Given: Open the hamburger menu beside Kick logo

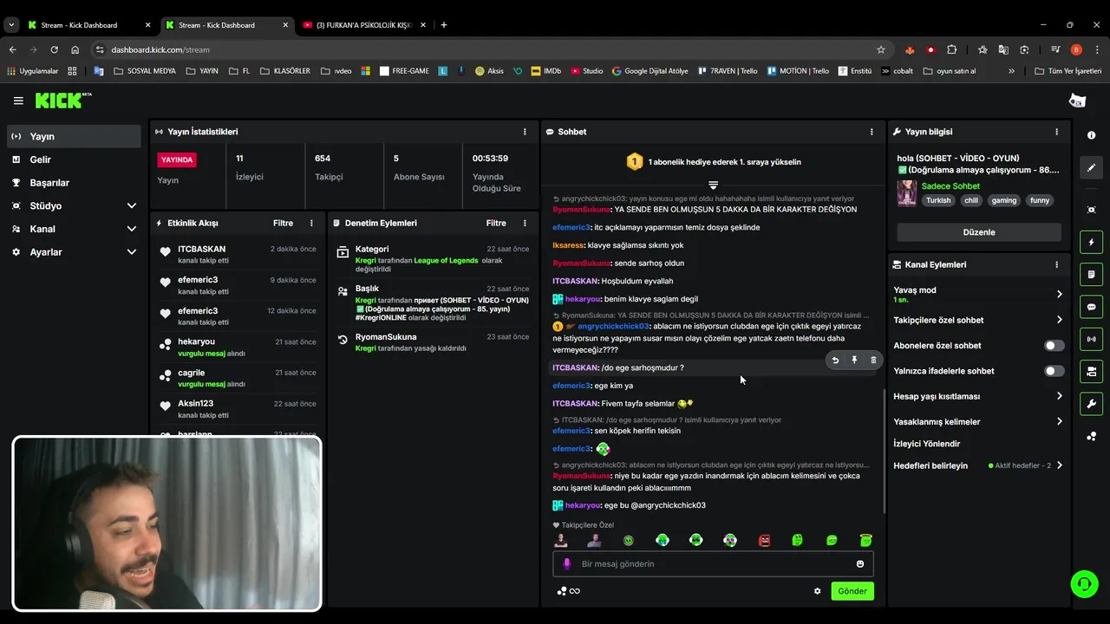Looking at the screenshot, I should coord(18,101).
